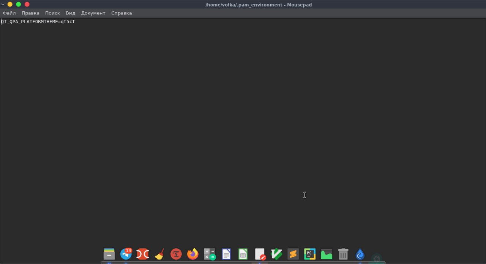Launch Sublime Text from the dock
Screen dimensions: 486x264
pos(293,254)
